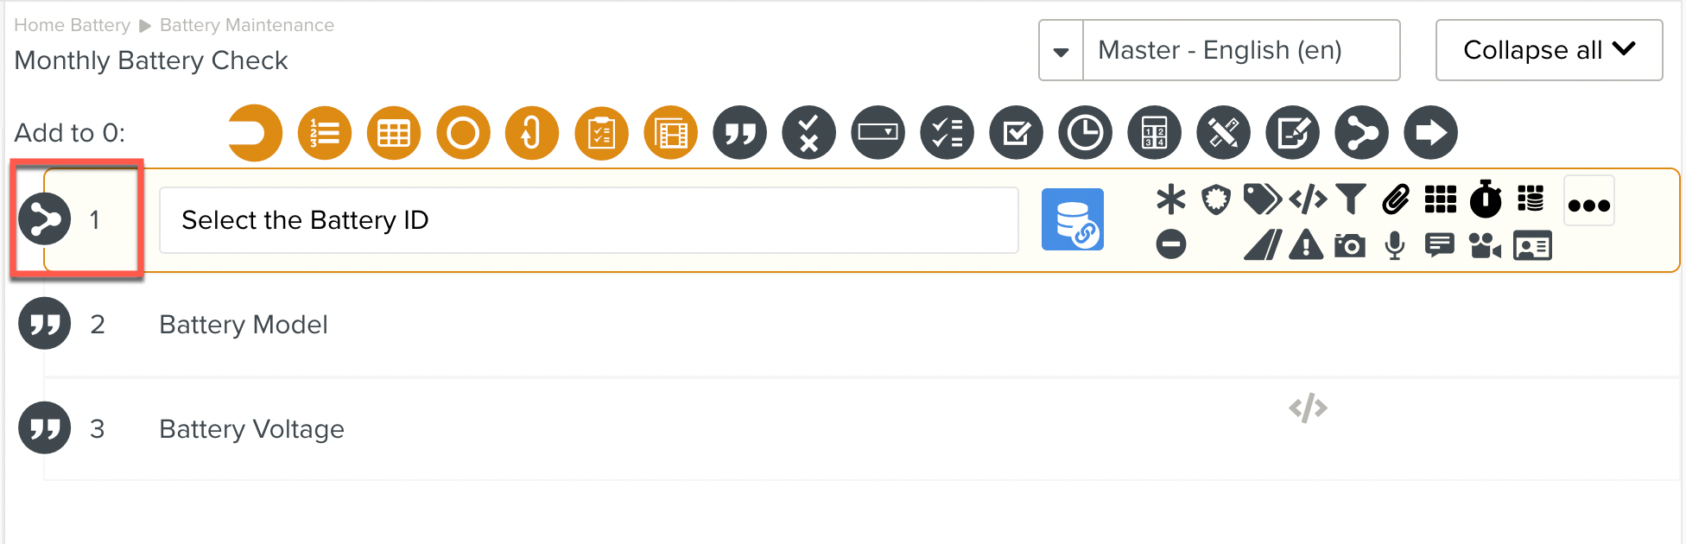
Task: Click the Select the Battery ID text field
Action: click(x=589, y=220)
